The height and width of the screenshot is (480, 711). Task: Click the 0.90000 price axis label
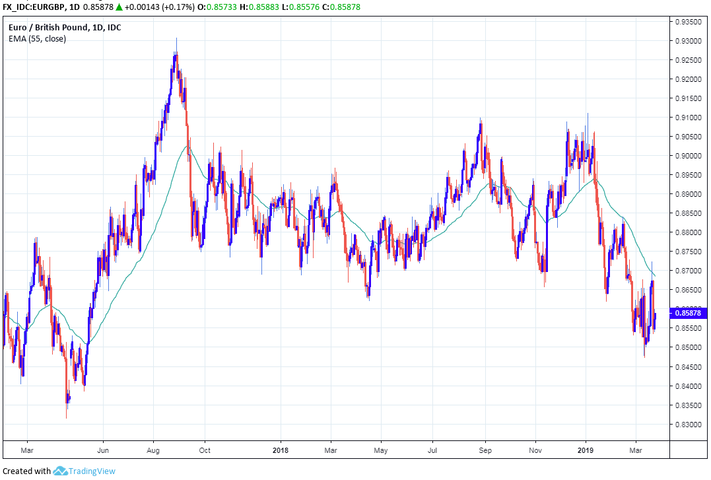687,156
